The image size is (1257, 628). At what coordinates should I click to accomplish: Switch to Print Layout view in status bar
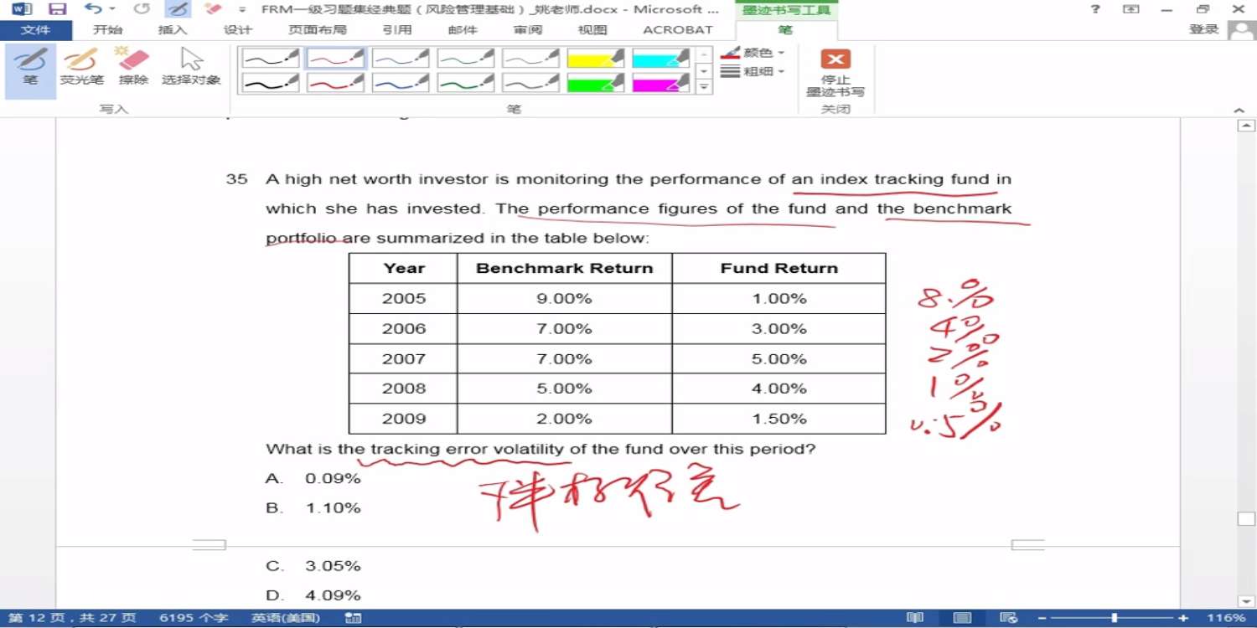pyautogui.click(x=962, y=618)
